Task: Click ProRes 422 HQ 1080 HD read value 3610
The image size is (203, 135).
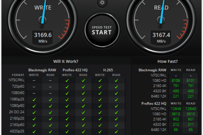Action: (191, 114)
